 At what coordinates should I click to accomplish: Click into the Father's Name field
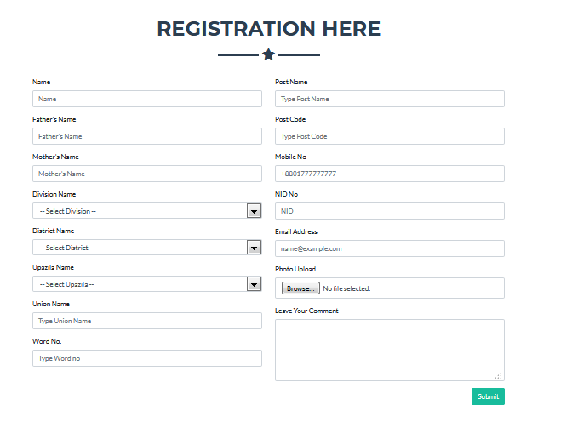[x=146, y=136]
